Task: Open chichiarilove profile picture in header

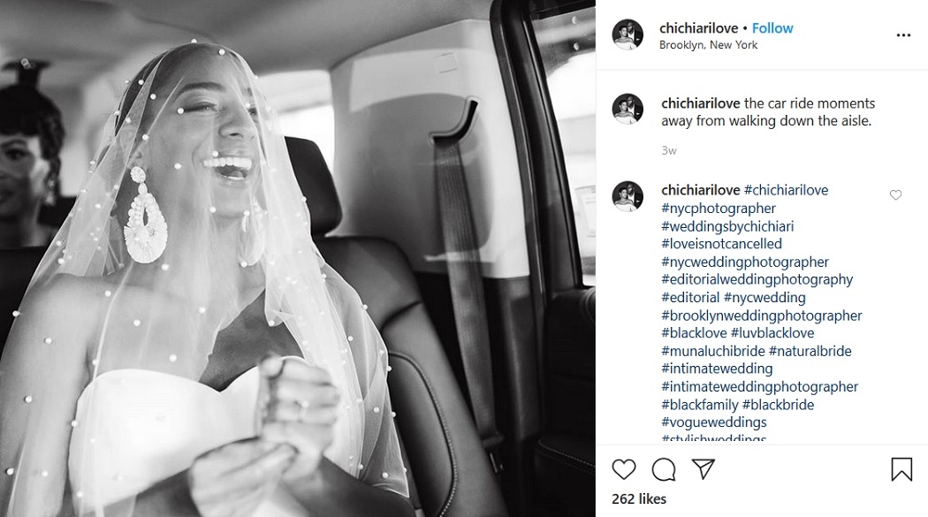Action: click(628, 34)
